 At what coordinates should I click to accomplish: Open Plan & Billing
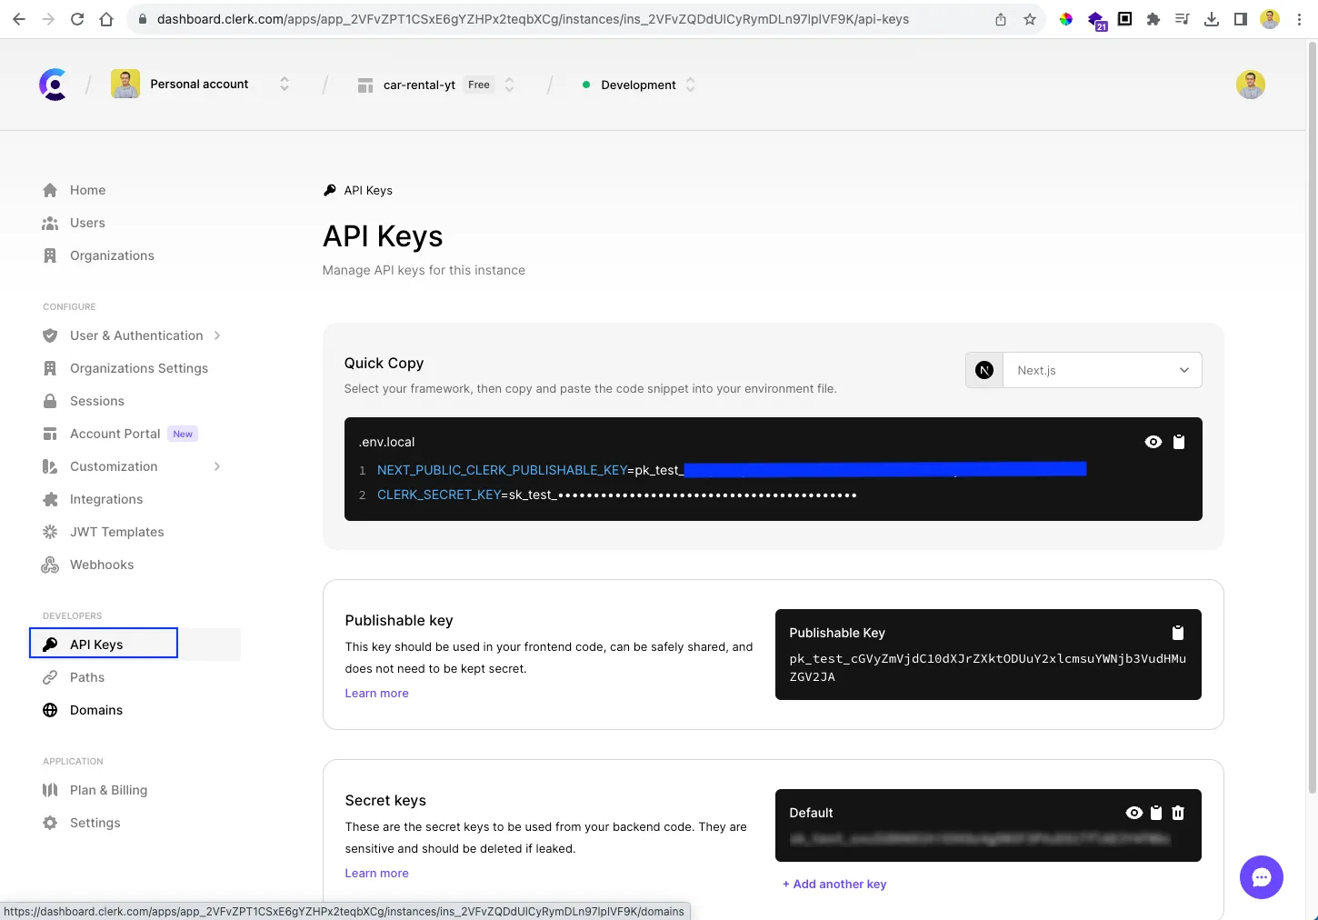tap(108, 790)
